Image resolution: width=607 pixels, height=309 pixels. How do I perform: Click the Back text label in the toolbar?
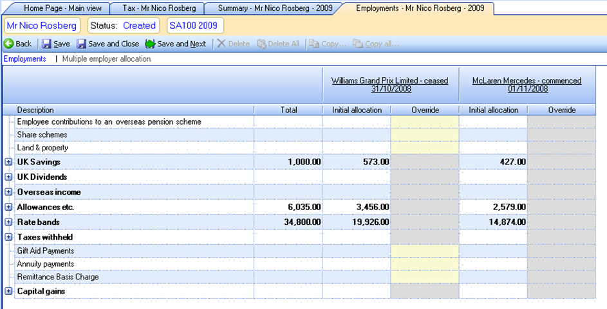24,44
